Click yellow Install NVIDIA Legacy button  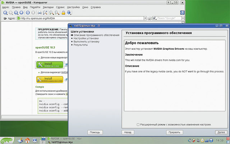[x=50, y=80]
